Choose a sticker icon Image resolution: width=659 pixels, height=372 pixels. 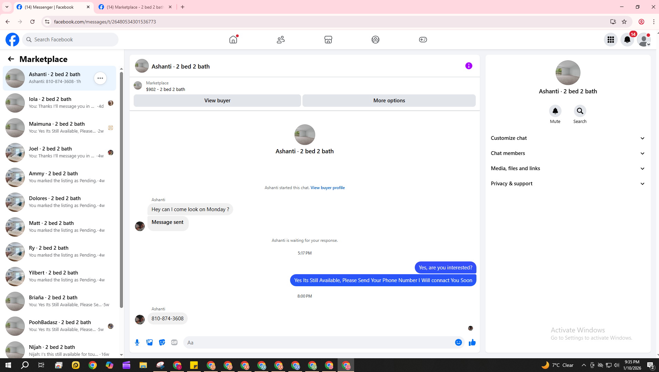coord(162,342)
